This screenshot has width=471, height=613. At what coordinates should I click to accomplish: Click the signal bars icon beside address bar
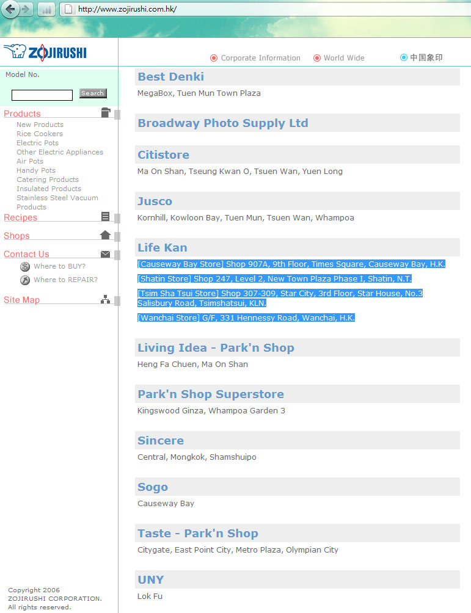point(46,9)
